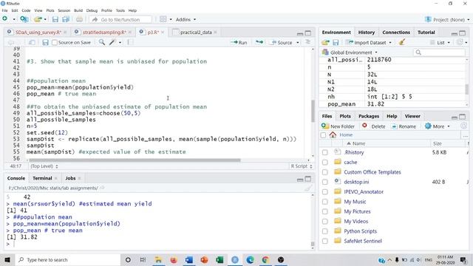Load workspace icon in Environment pane
The image size is (473, 266).
325,43
